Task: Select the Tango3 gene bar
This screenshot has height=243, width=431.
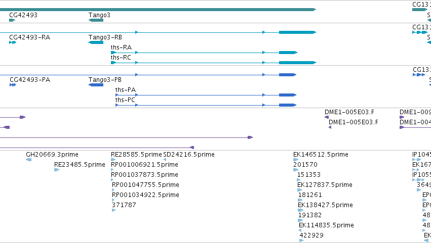Action: click(96, 20)
